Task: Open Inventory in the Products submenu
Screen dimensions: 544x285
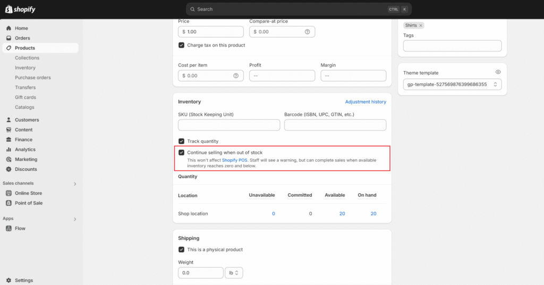Action: 25,68
